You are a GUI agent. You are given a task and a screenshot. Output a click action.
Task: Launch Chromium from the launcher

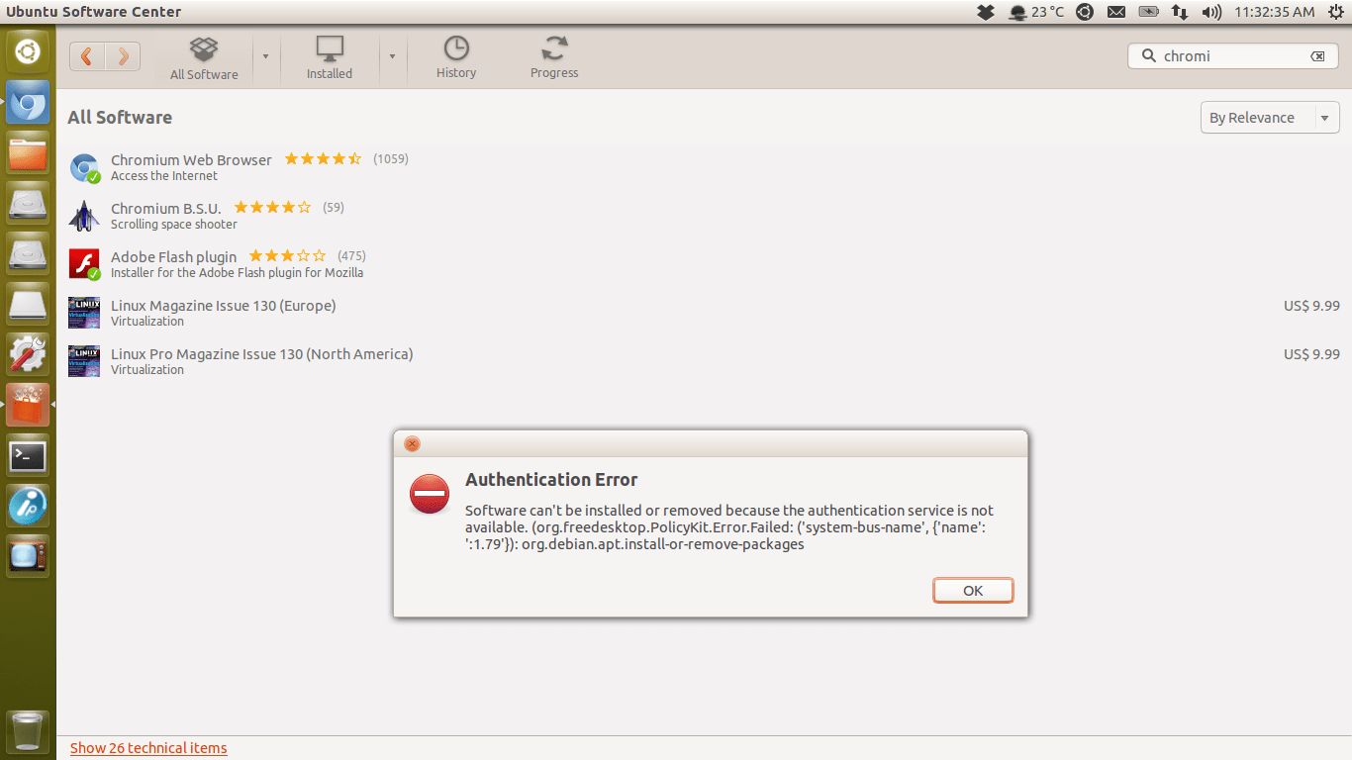pos(28,102)
